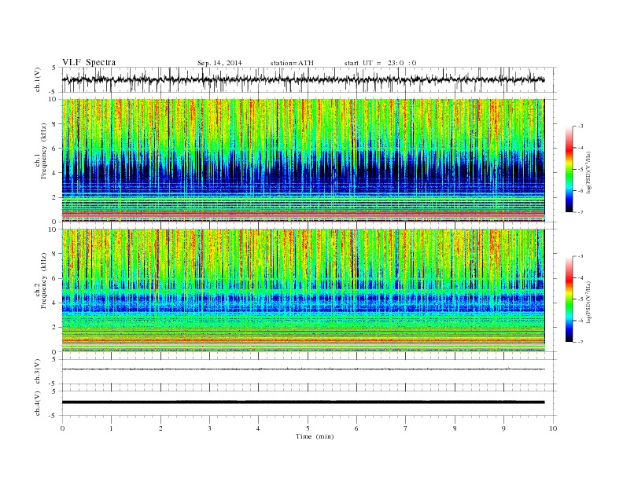
Task: Click the "station=ATH" header label
Action: click(x=292, y=63)
